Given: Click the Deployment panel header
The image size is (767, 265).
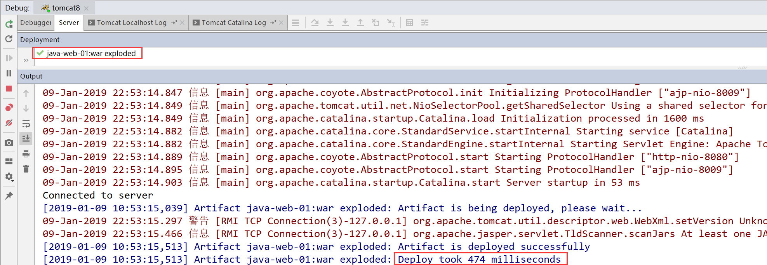Looking at the screenshot, I should point(392,40).
